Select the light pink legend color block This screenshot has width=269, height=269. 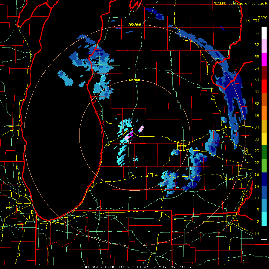pyautogui.click(x=264, y=46)
